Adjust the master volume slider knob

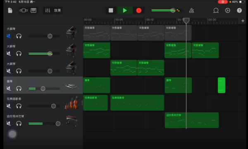[x=173, y=10]
